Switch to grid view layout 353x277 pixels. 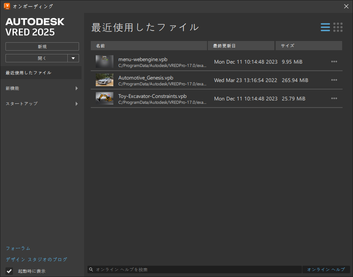click(x=338, y=27)
